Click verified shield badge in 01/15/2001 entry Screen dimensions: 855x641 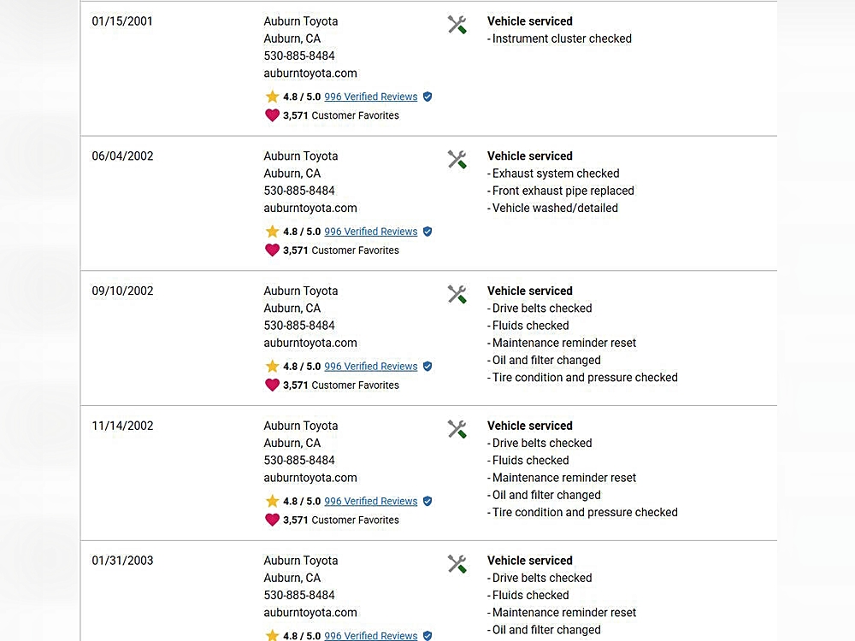(427, 97)
